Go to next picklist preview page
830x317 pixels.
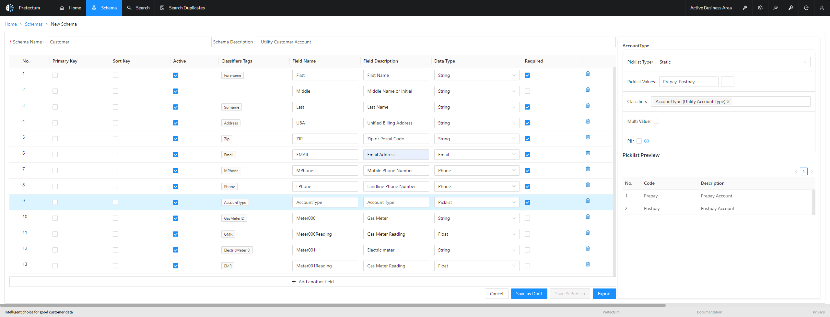pyautogui.click(x=812, y=171)
